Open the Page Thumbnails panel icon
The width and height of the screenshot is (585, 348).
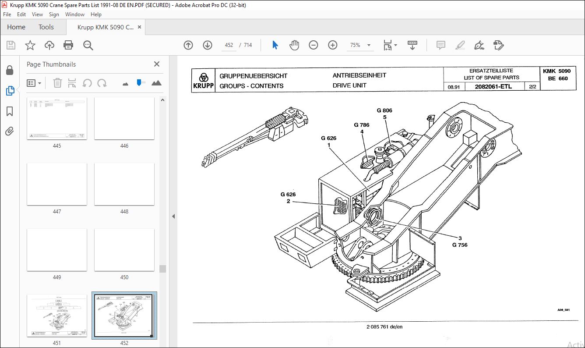(10, 91)
